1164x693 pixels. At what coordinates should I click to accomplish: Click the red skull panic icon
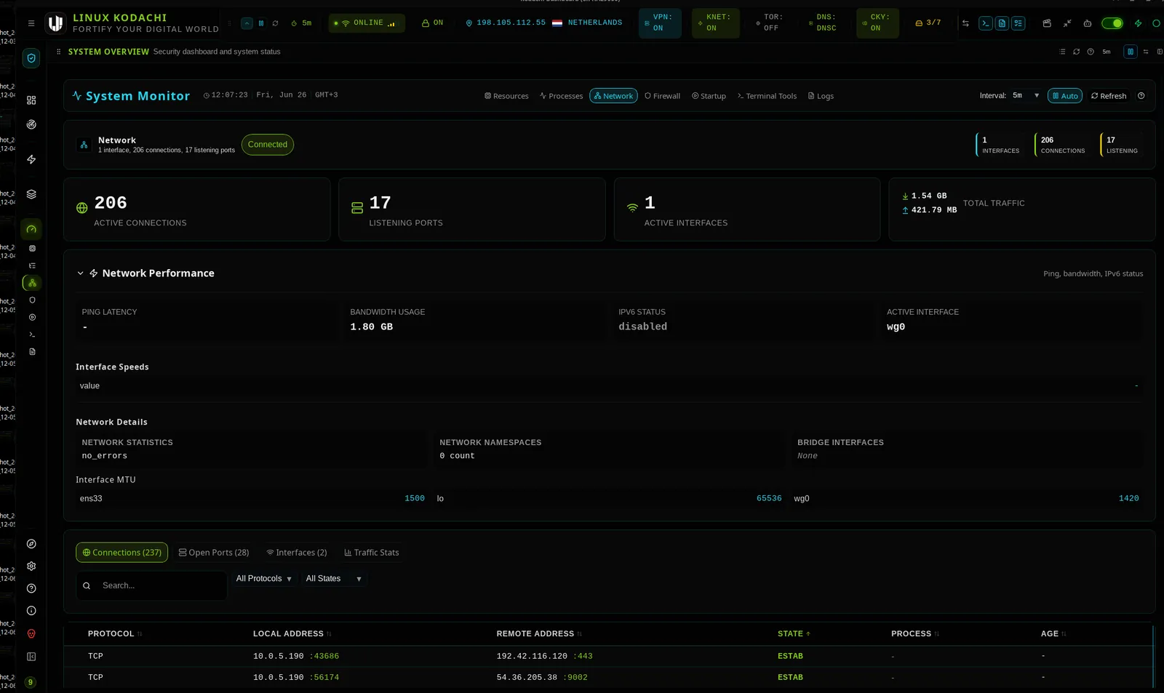(x=31, y=634)
